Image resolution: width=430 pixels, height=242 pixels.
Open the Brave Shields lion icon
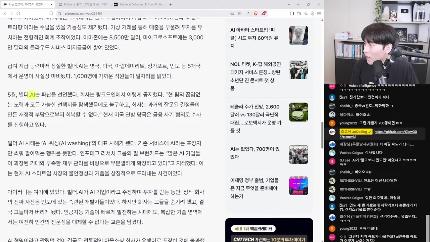point(256,13)
